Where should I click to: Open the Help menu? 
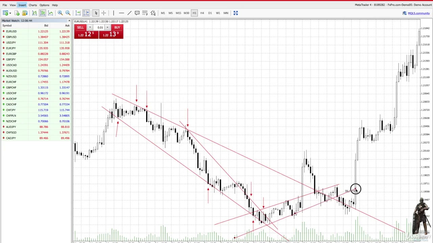pyautogui.click(x=55, y=5)
